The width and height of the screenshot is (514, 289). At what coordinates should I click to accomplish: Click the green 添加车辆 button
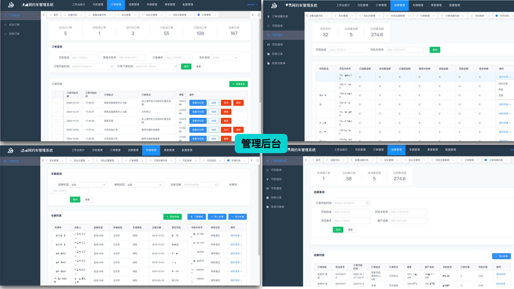(173, 217)
